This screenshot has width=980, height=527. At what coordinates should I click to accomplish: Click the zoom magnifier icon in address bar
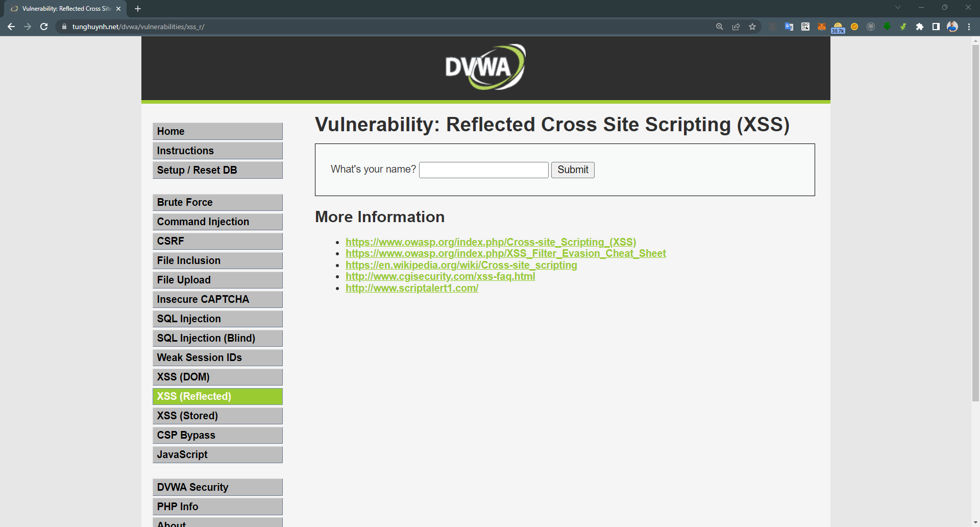pyautogui.click(x=720, y=27)
